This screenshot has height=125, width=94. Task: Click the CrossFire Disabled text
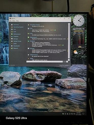point(37,46)
